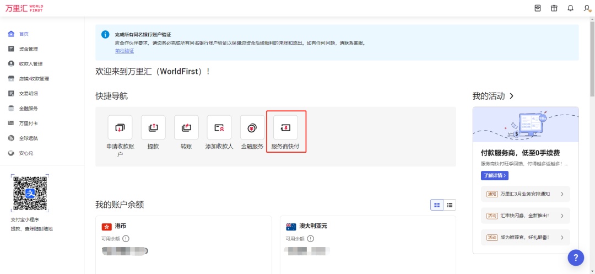Open the 成为推荐官 activity chevron
This screenshot has height=274, width=595.
562,238
